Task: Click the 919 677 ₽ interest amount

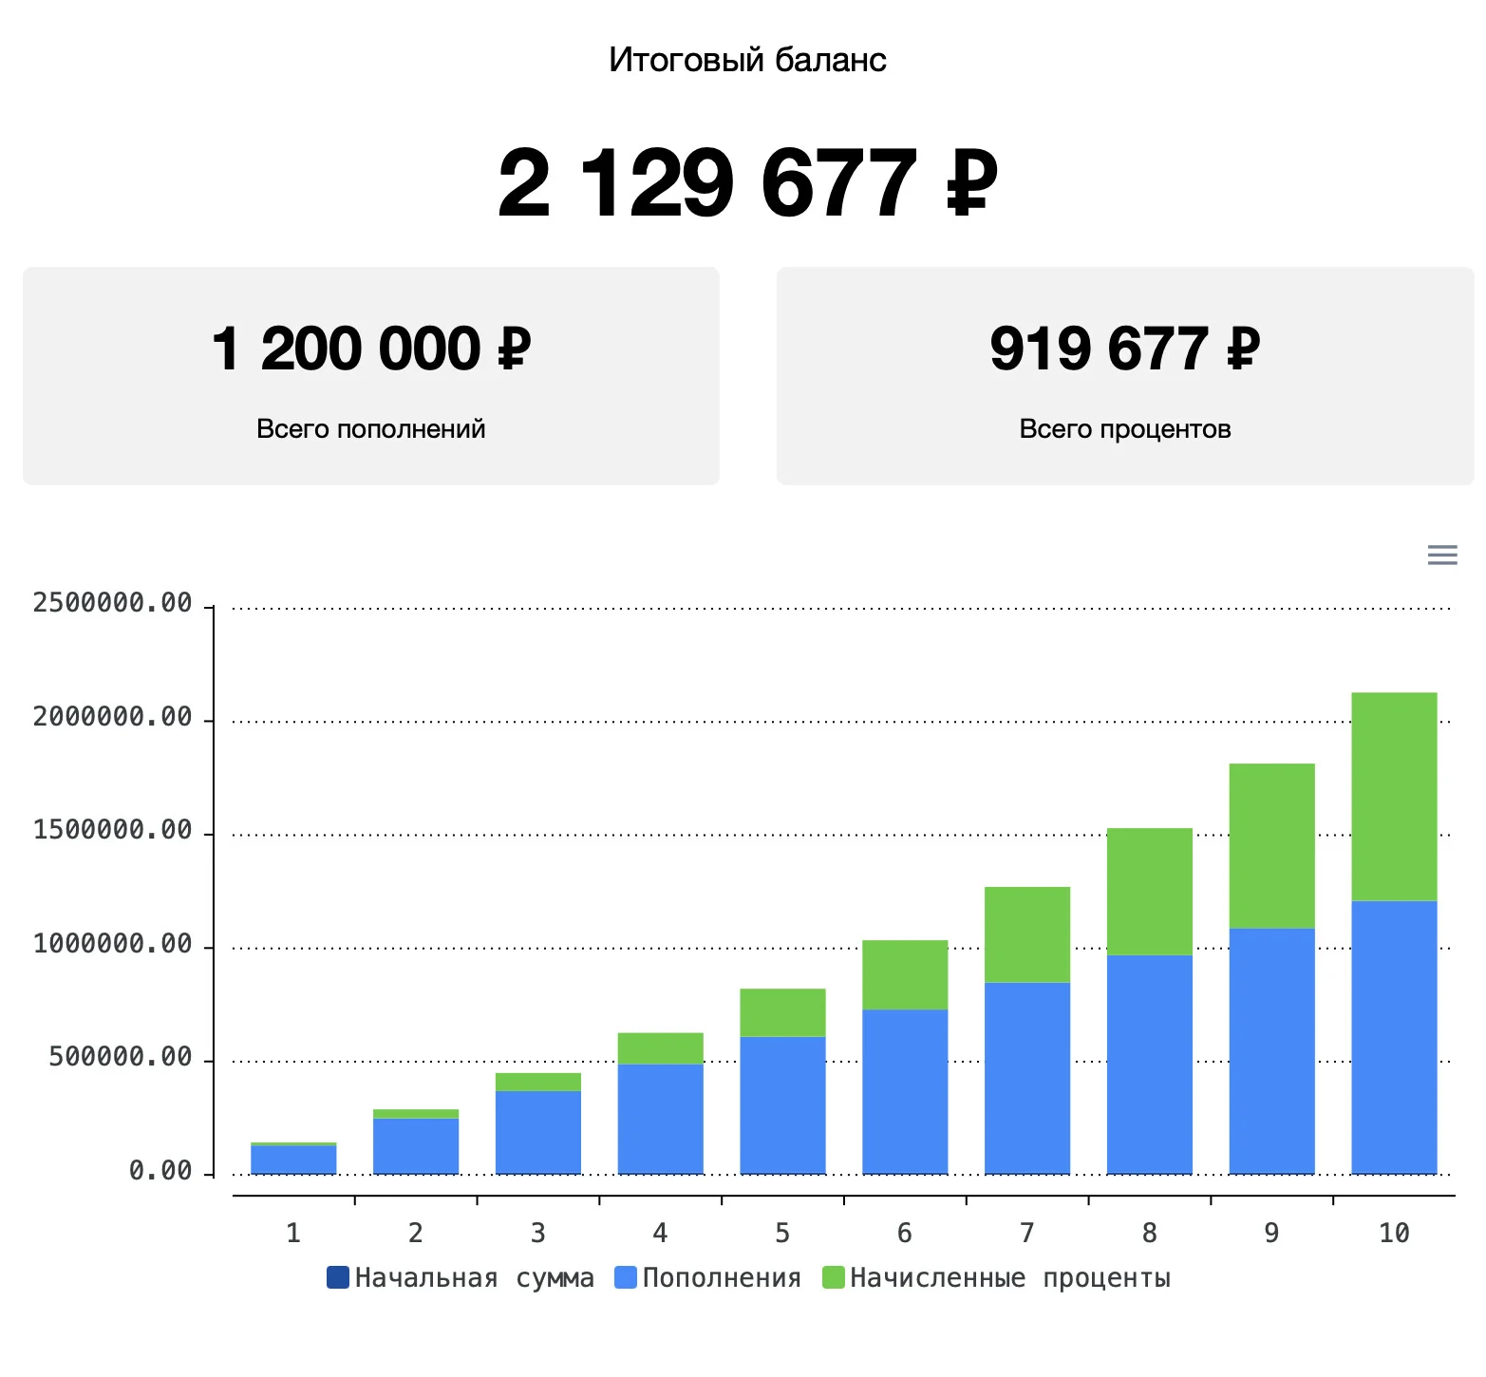Action: 1125,349
